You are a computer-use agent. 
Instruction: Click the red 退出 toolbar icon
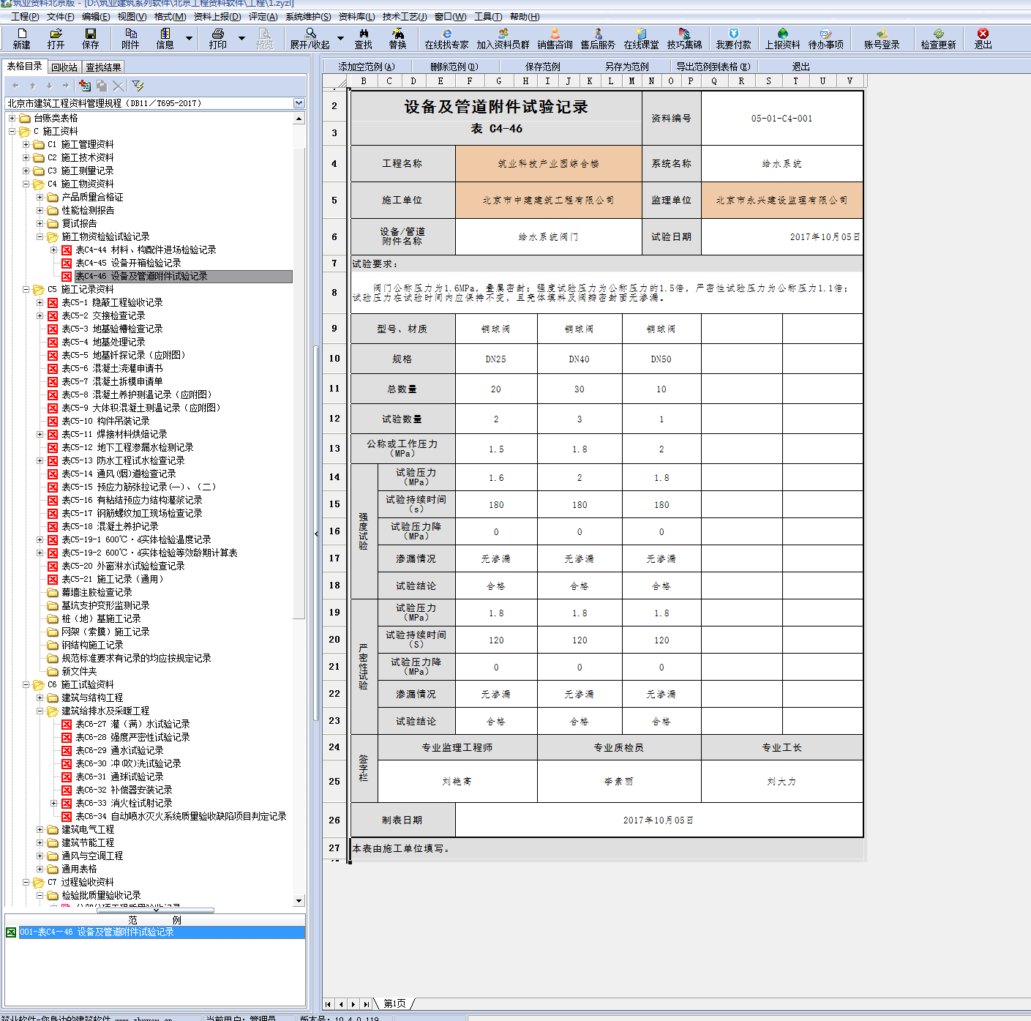point(983,38)
